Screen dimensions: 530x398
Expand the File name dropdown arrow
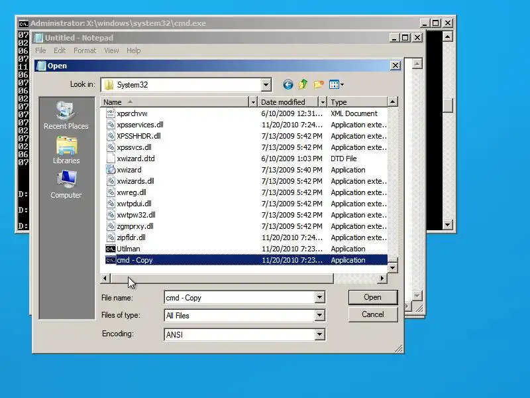click(319, 297)
